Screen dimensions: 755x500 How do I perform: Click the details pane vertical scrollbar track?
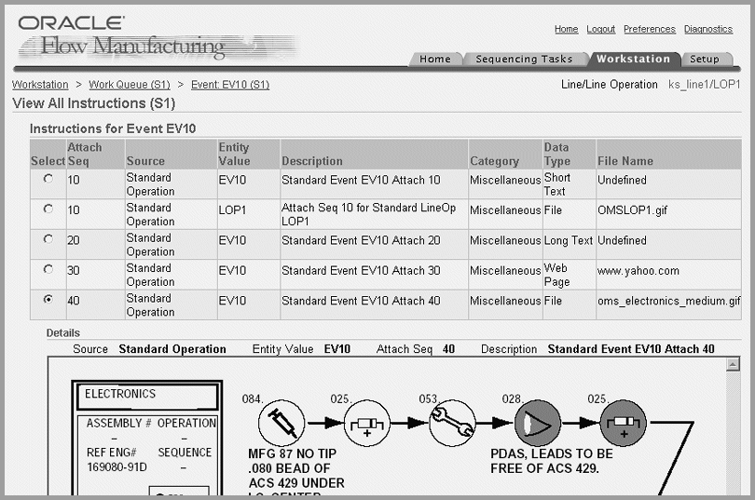pyautogui.click(x=733, y=433)
